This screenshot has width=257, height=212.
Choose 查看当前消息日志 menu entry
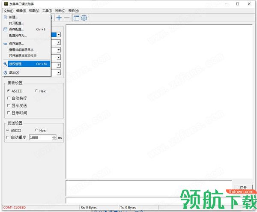[27, 50]
